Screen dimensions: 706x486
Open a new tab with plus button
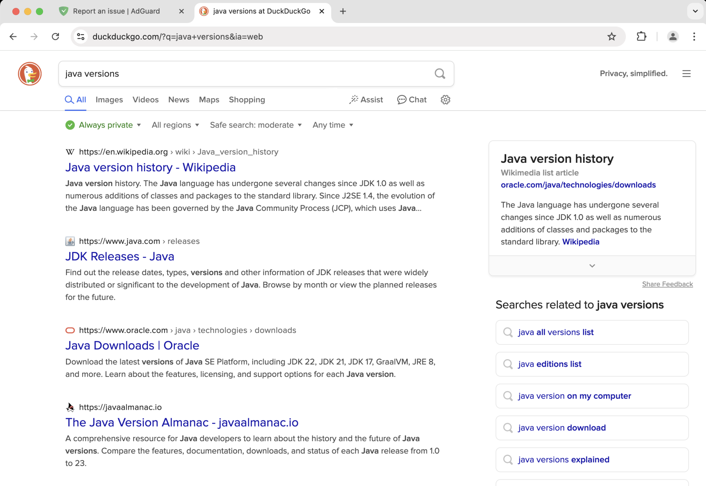343,11
